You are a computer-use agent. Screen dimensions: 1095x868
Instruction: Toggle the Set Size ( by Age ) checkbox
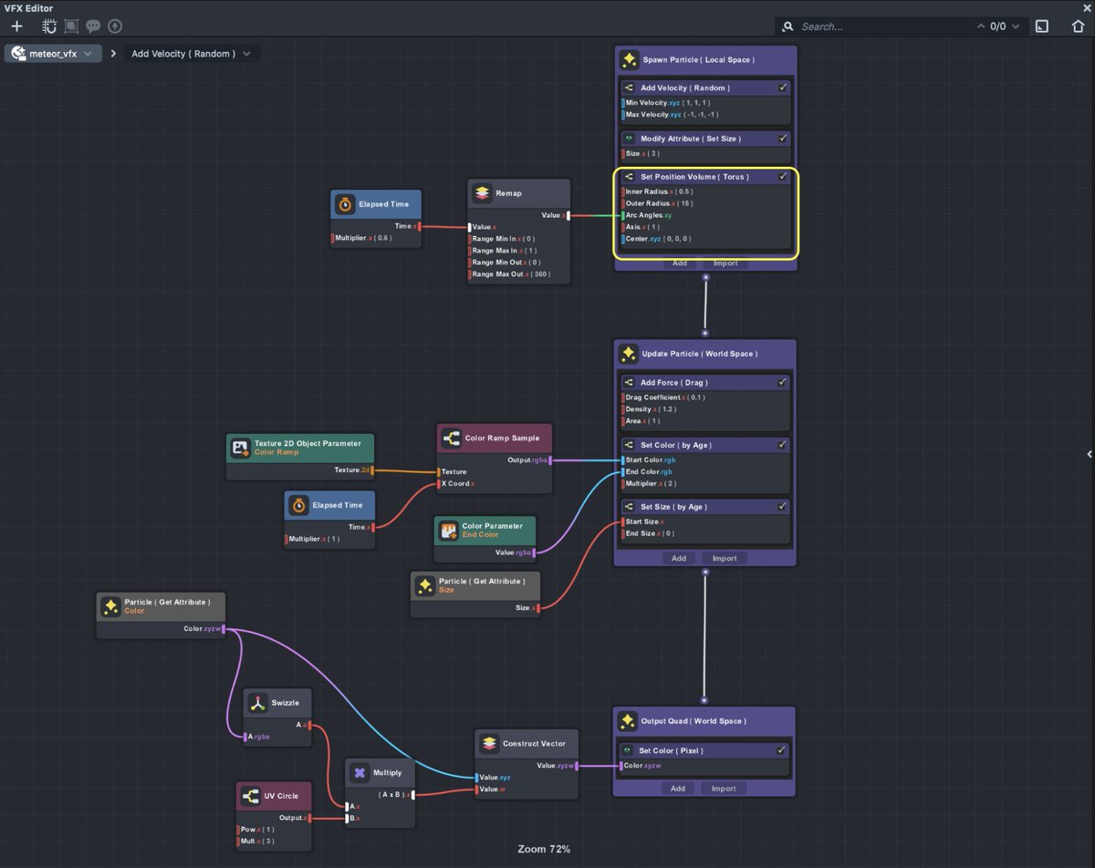782,506
